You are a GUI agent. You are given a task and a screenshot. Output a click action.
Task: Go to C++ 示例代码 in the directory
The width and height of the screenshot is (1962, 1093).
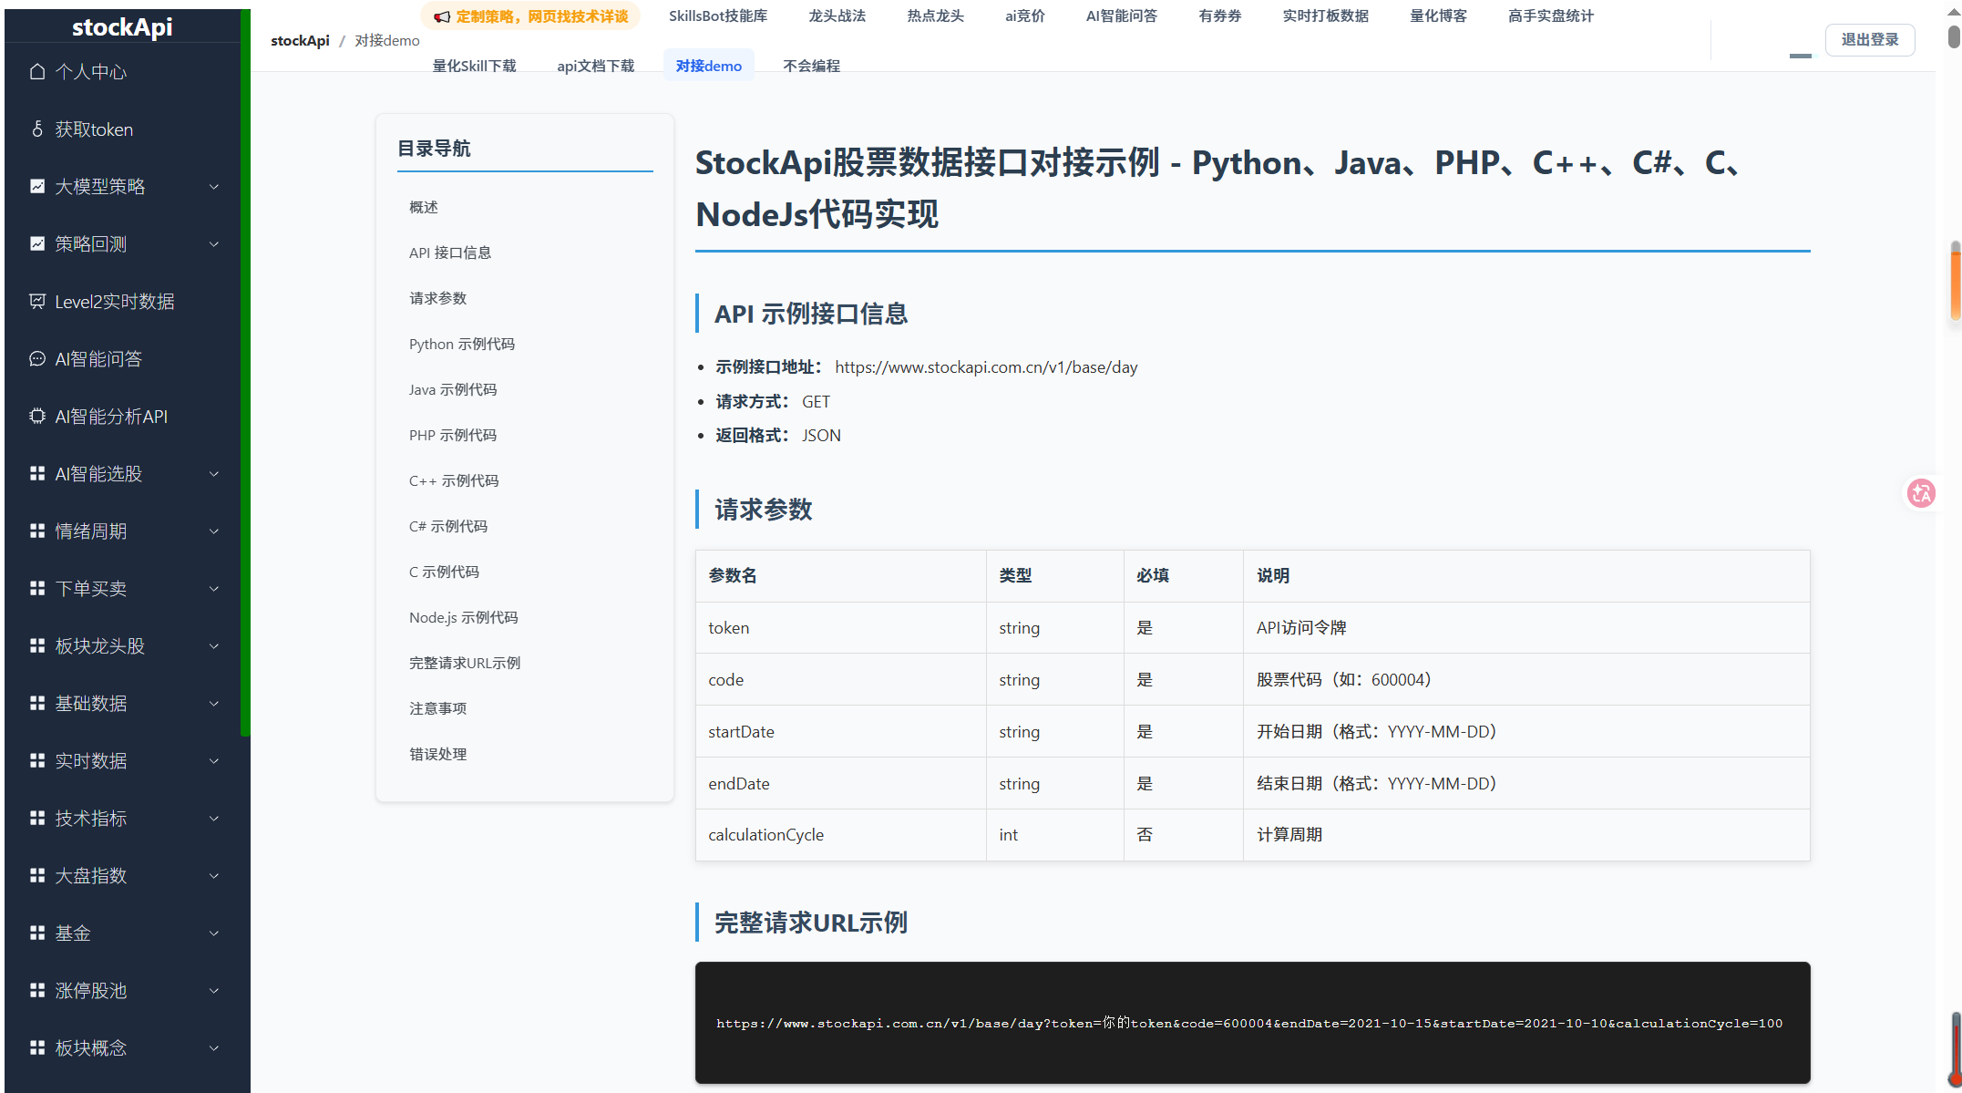point(454,480)
